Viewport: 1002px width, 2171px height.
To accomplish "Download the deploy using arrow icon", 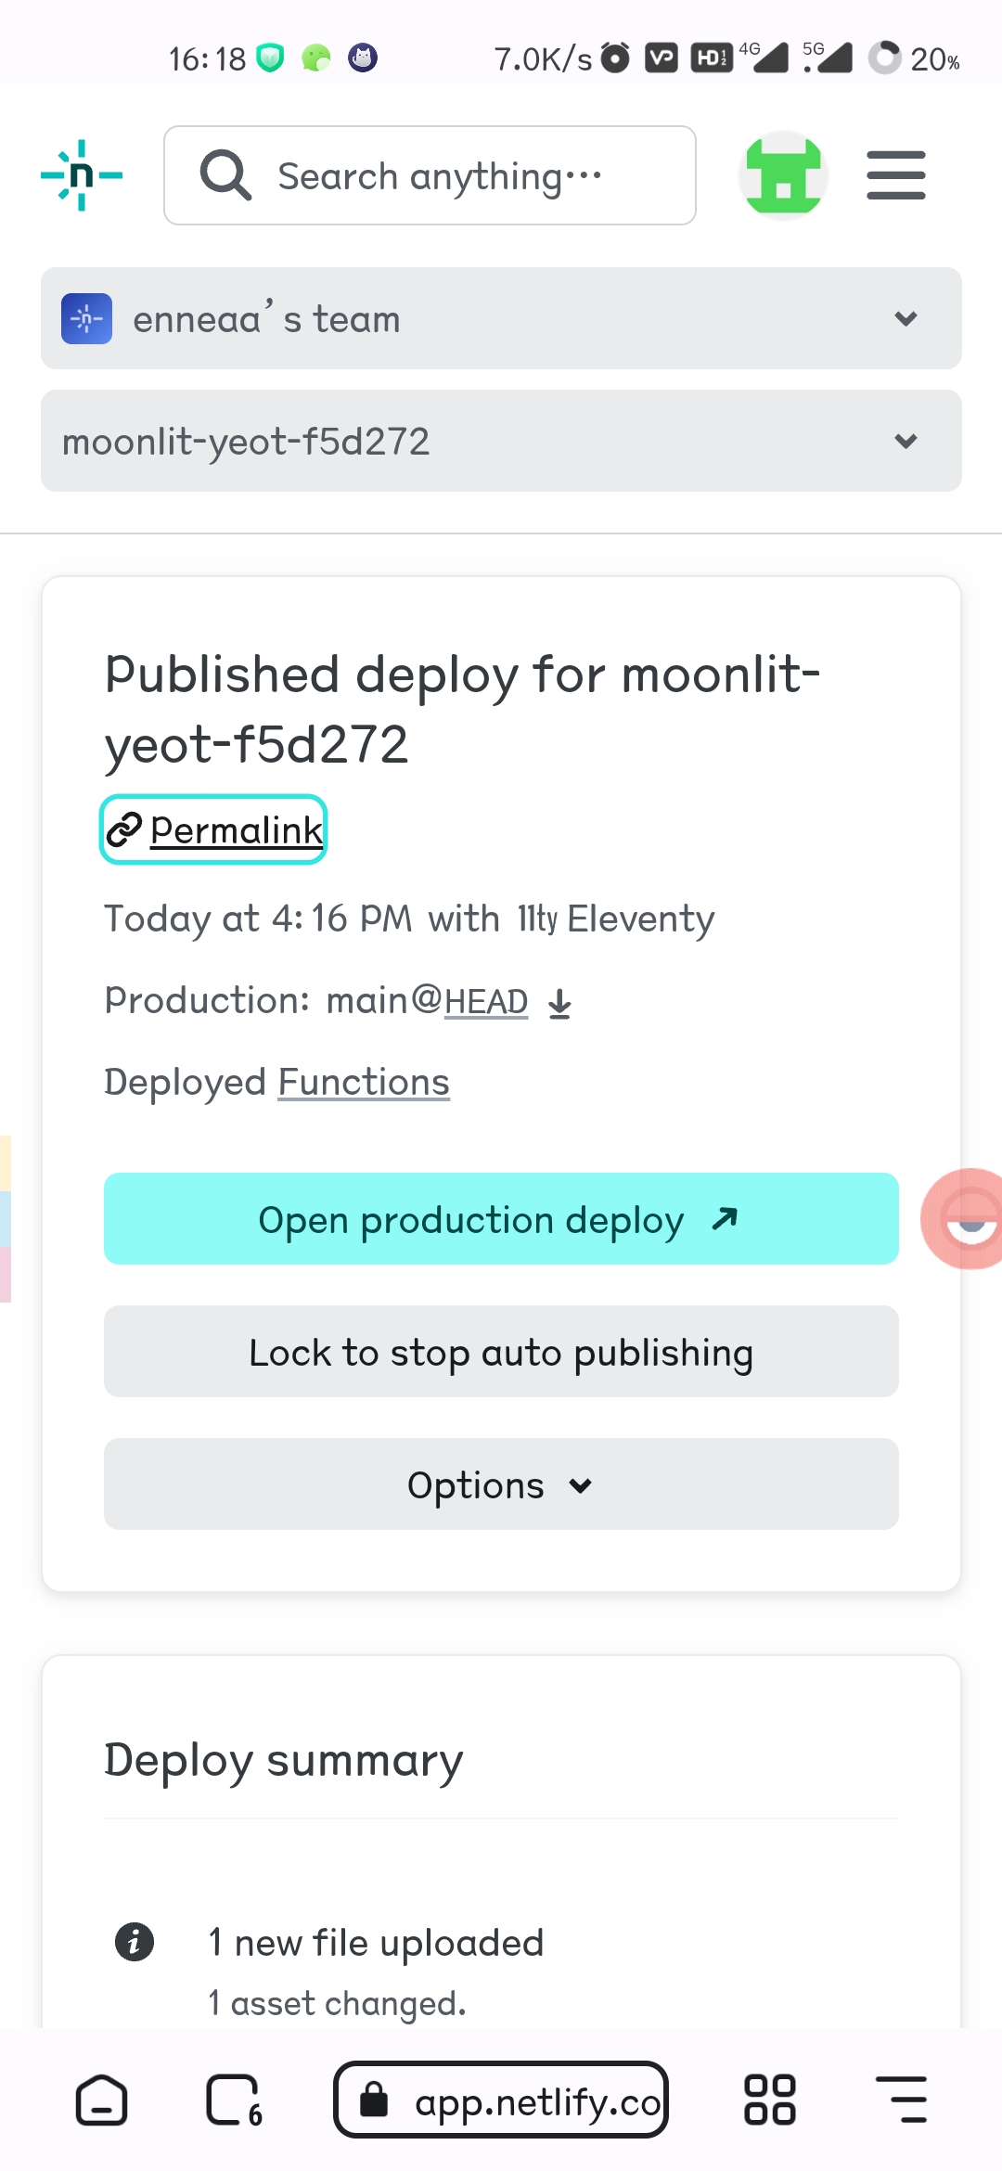I will (559, 1003).
